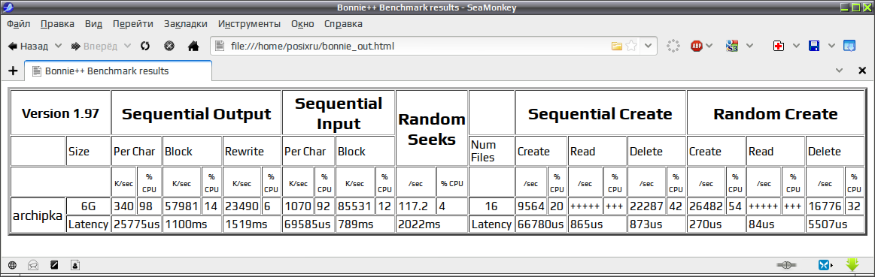This screenshot has height=277, width=875.
Task: Expand the Back button history dropdown
Action: [57, 46]
